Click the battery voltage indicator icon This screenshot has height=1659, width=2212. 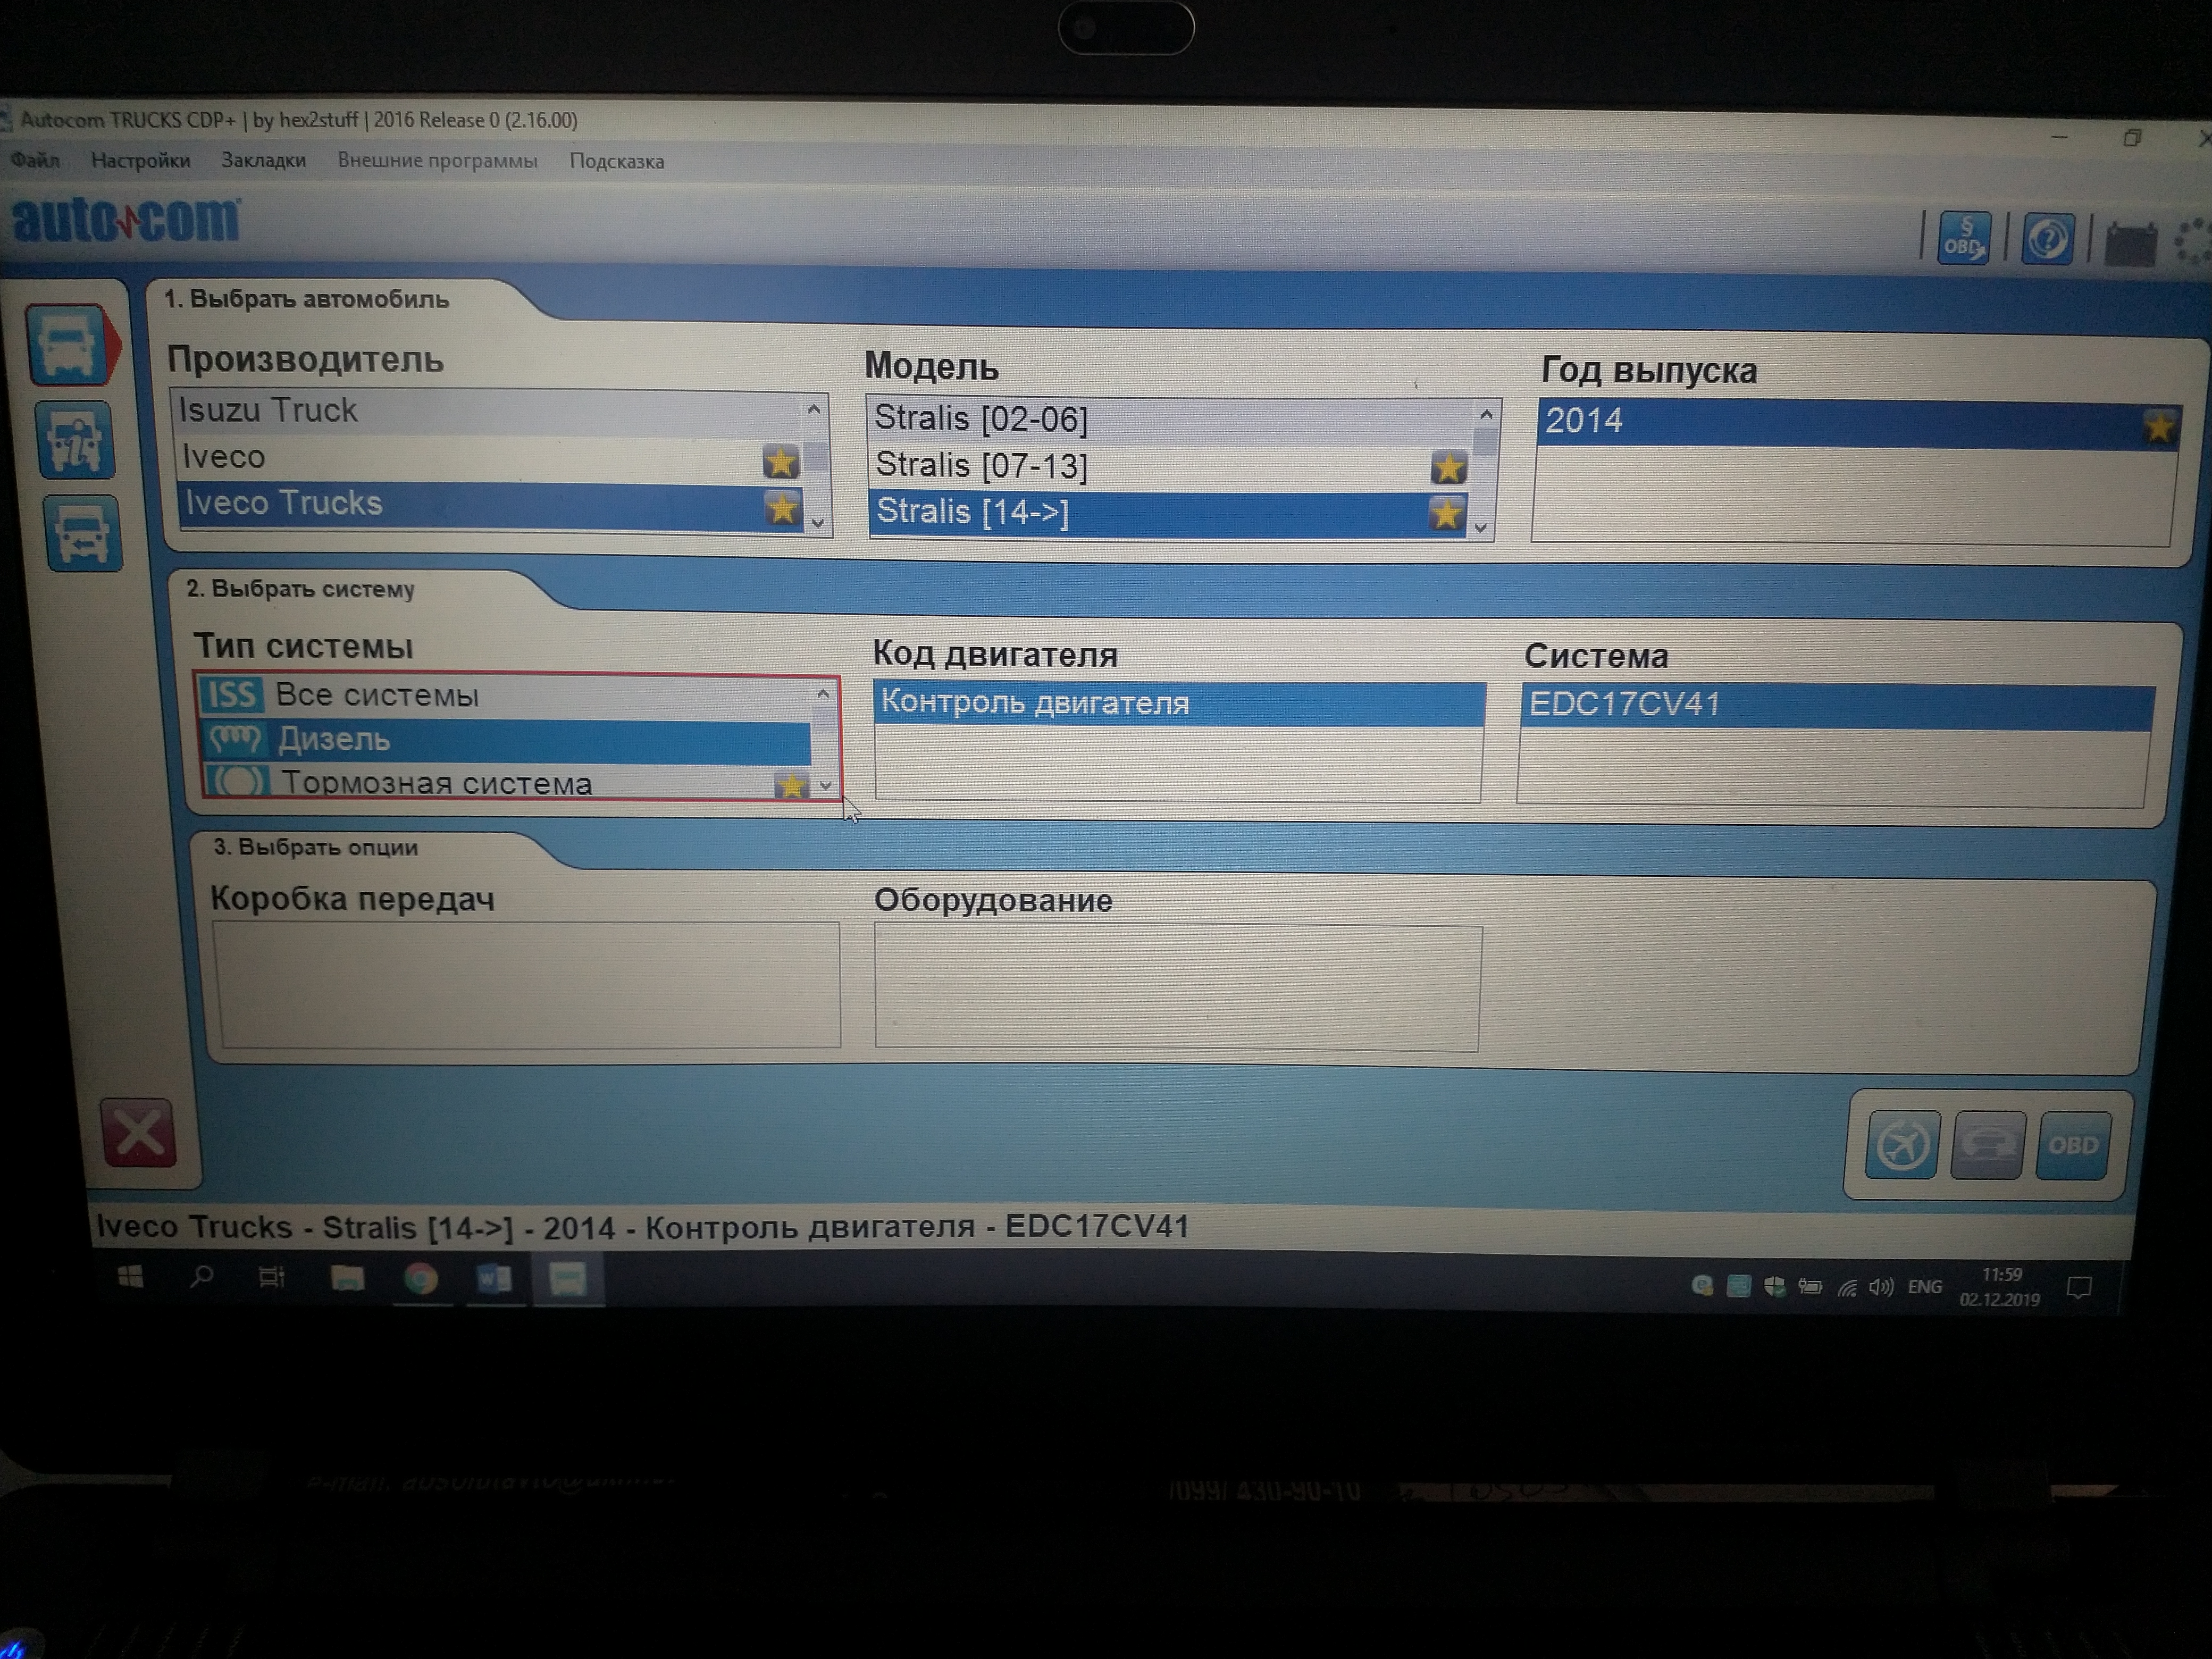coord(2130,243)
